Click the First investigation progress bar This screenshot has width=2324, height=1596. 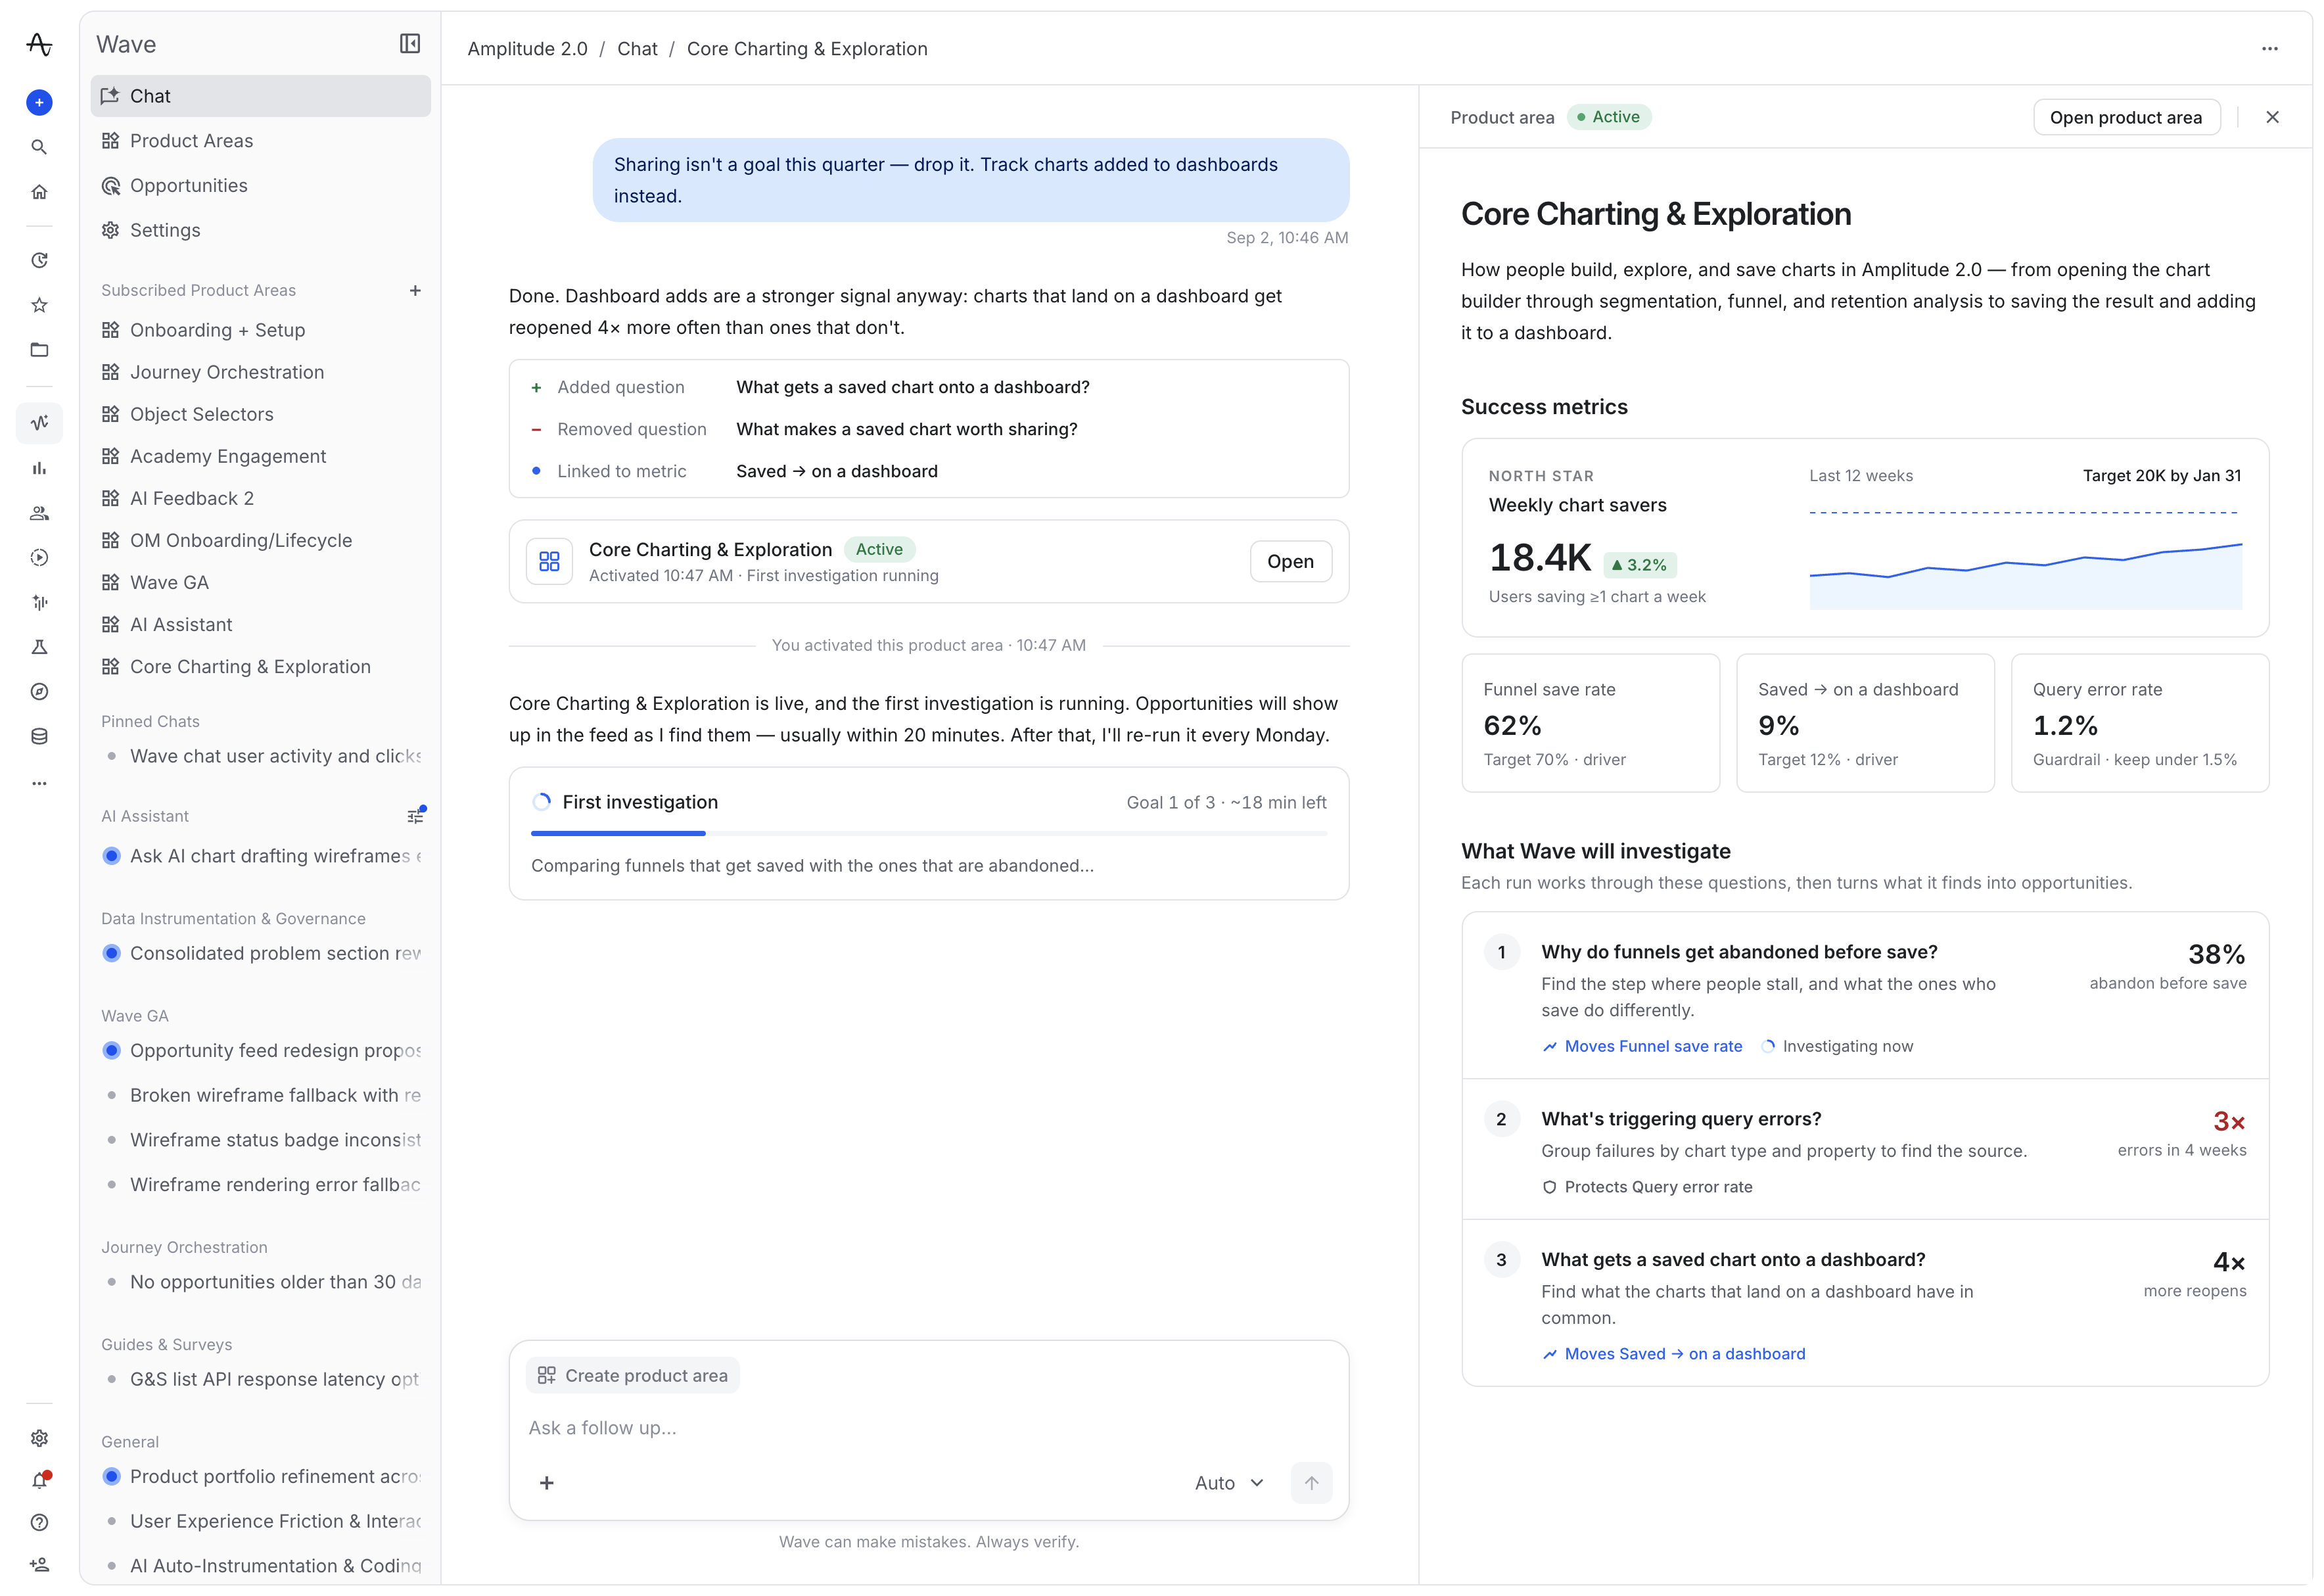pyautogui.click(x=929, y=833)
